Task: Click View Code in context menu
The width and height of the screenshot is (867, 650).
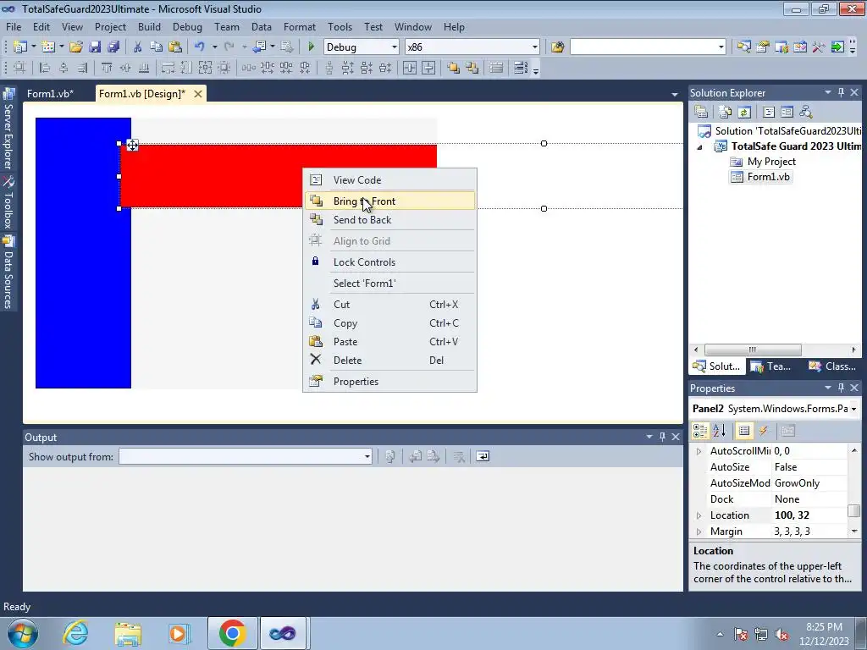Action: [x=389, y=179]
